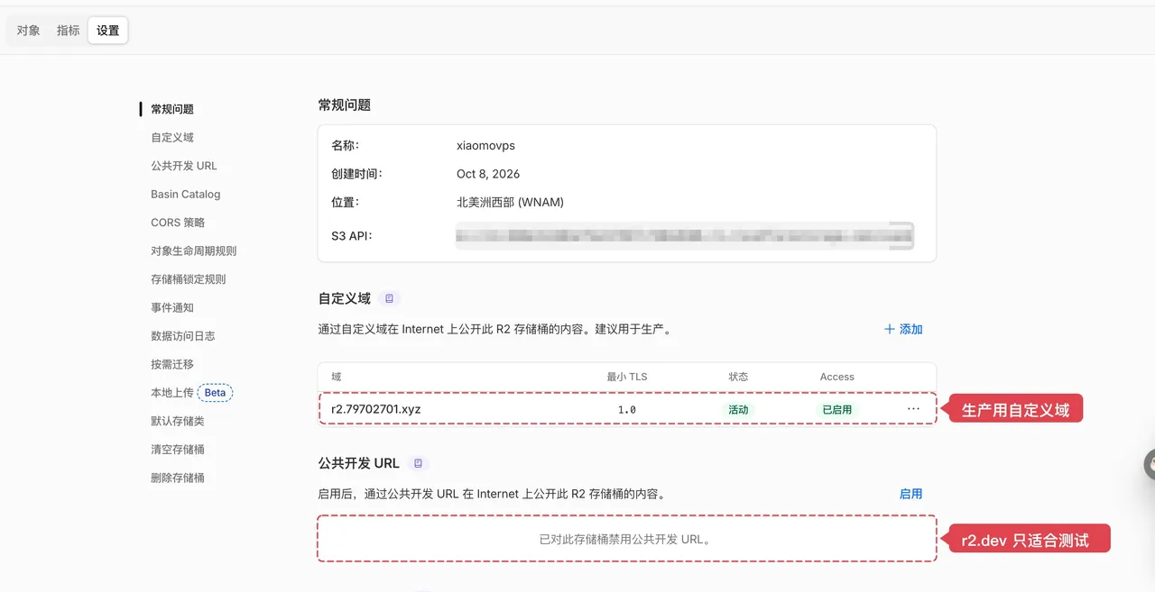Open 默认存储类 sidebar item
The image size is (1155, 592).
pos(178,421)
